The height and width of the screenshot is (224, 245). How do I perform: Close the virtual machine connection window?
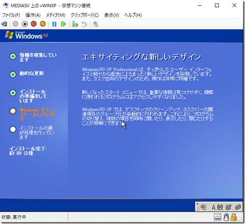[234, 6]
